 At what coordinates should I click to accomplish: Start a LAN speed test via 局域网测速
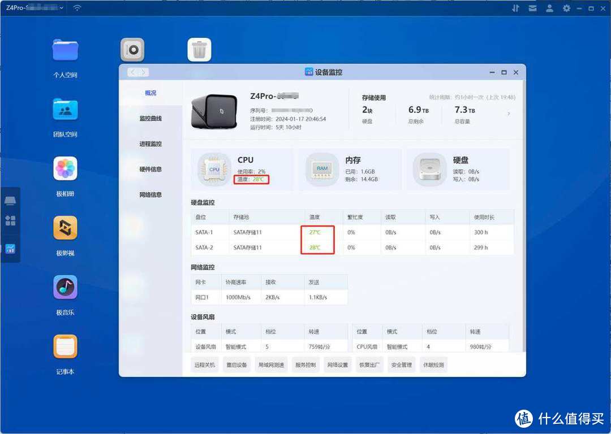click(271, 364)
